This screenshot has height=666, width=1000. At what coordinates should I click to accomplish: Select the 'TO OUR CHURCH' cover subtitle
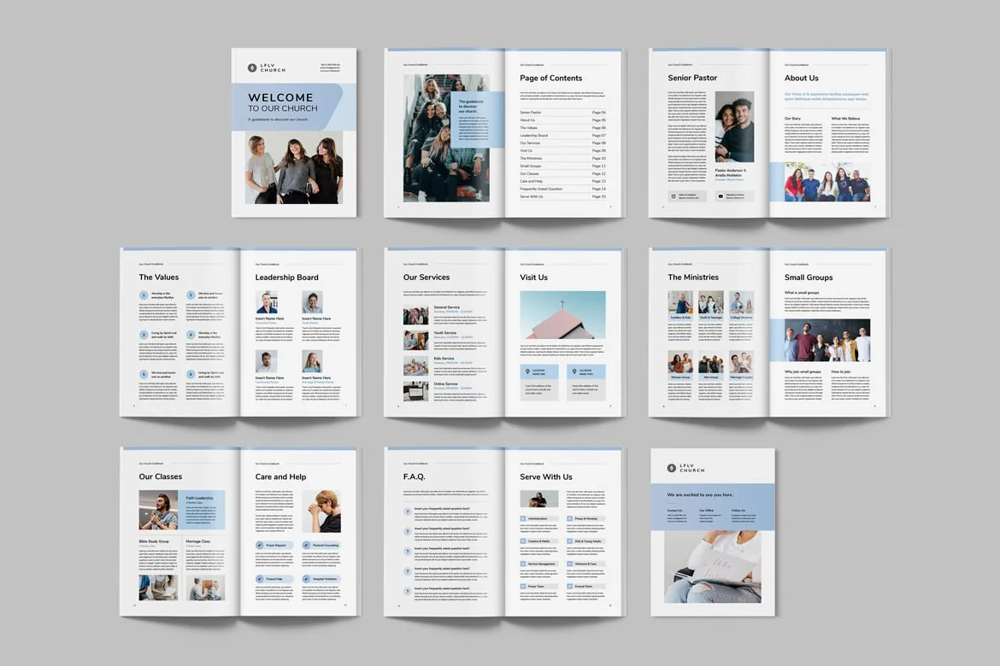coord(283,108)
